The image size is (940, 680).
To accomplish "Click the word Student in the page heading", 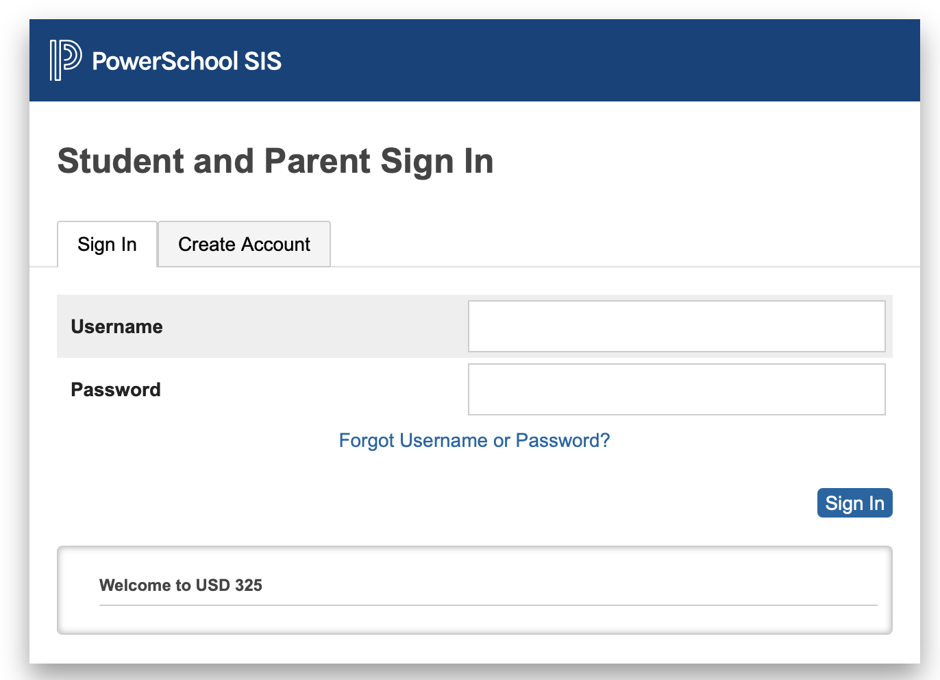I will coord(121,162).
